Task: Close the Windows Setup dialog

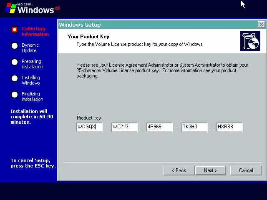Action: pos(262,25)
